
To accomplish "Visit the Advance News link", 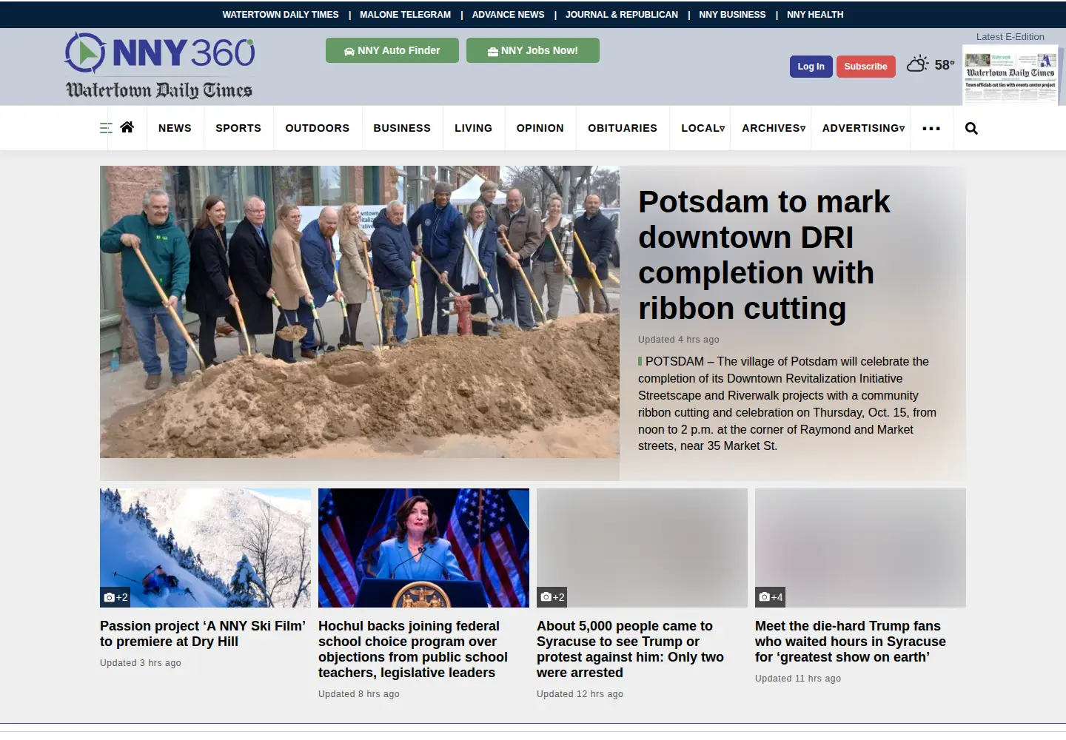I will tap(509, 15).
